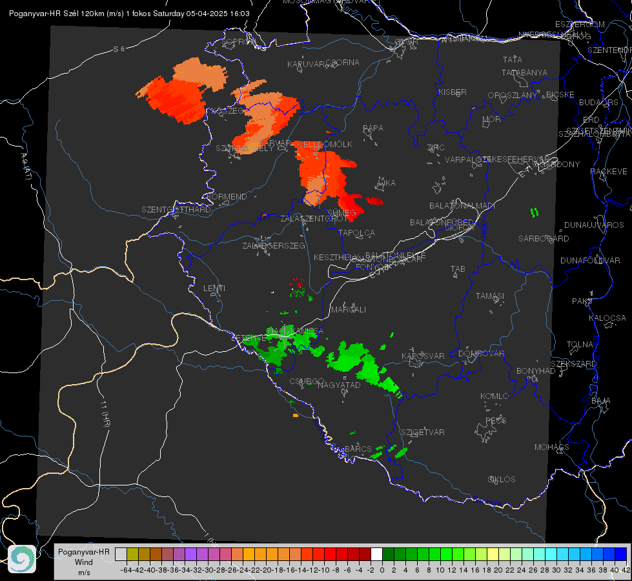Click the LENTI city label
Screen dimensions: 632x581
(214, 289)
